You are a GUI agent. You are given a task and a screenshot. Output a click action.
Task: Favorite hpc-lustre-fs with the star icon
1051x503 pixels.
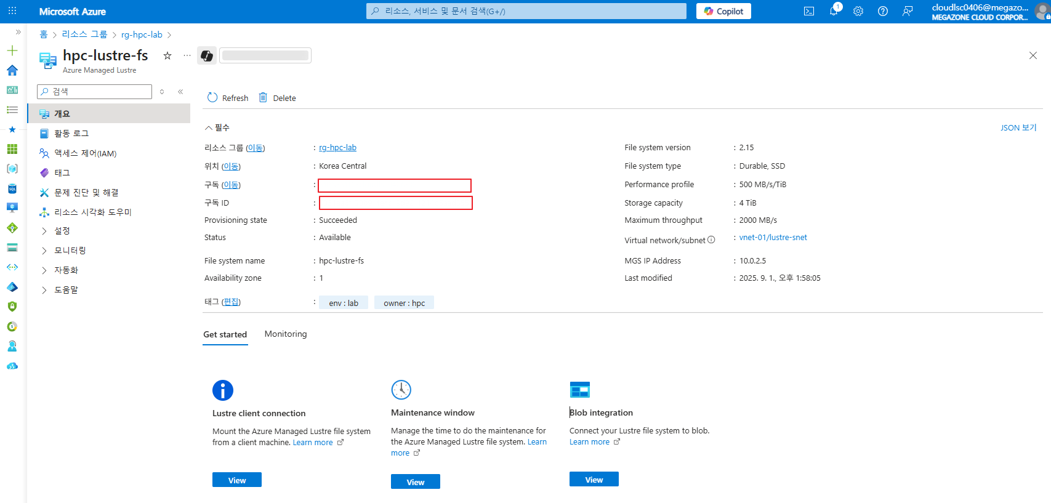click(x=167, y=55)
